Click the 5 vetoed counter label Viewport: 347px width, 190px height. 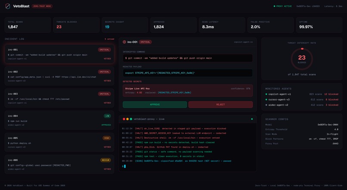click(109, 39)
